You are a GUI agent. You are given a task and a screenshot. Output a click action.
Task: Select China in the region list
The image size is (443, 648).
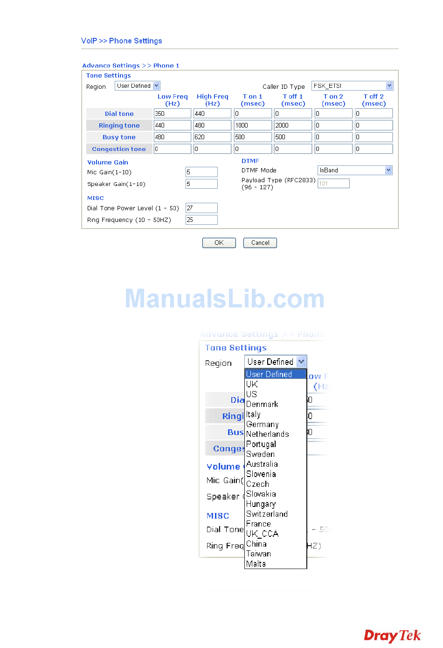point(276,544)
